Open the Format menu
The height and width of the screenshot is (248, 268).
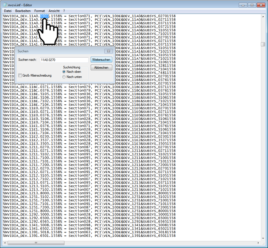point(40,11)
